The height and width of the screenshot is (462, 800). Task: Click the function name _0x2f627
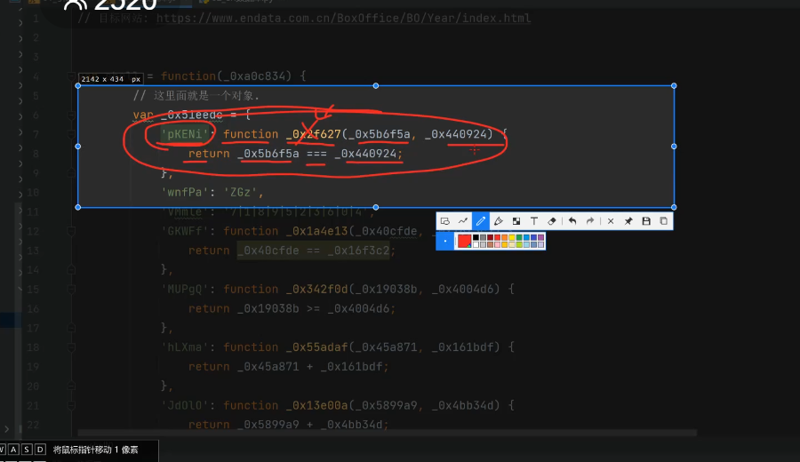coord(313,134)
